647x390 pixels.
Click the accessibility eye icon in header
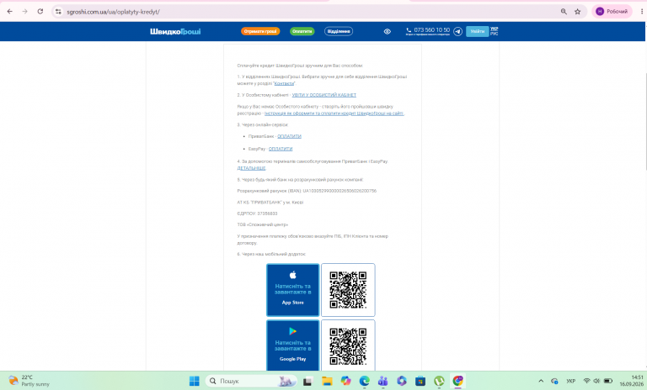click(387, 31)
